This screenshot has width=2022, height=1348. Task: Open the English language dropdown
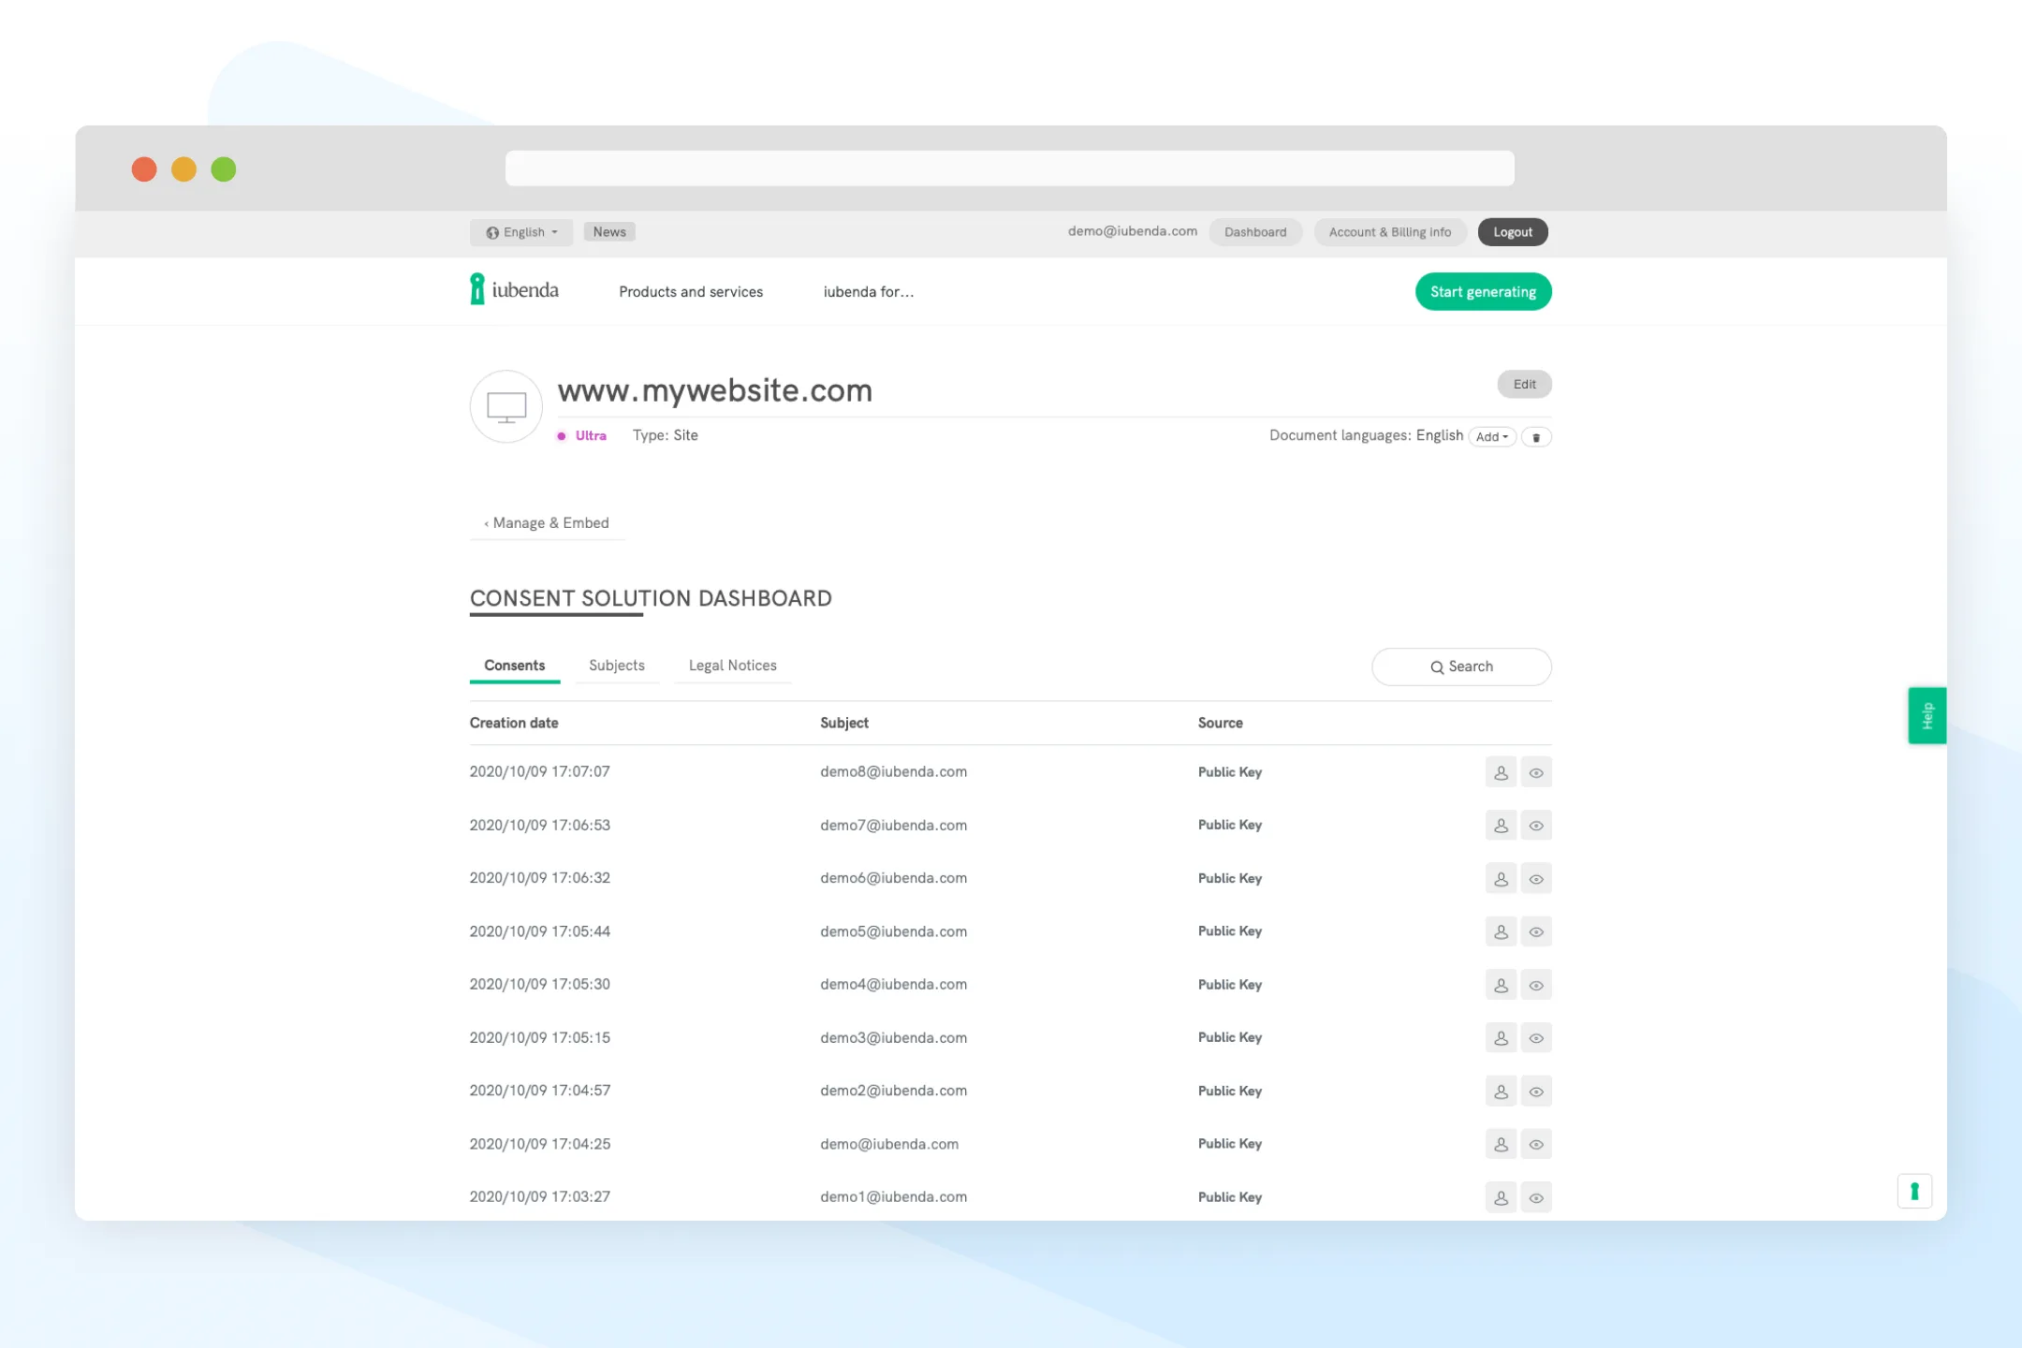tap(521, 232)
